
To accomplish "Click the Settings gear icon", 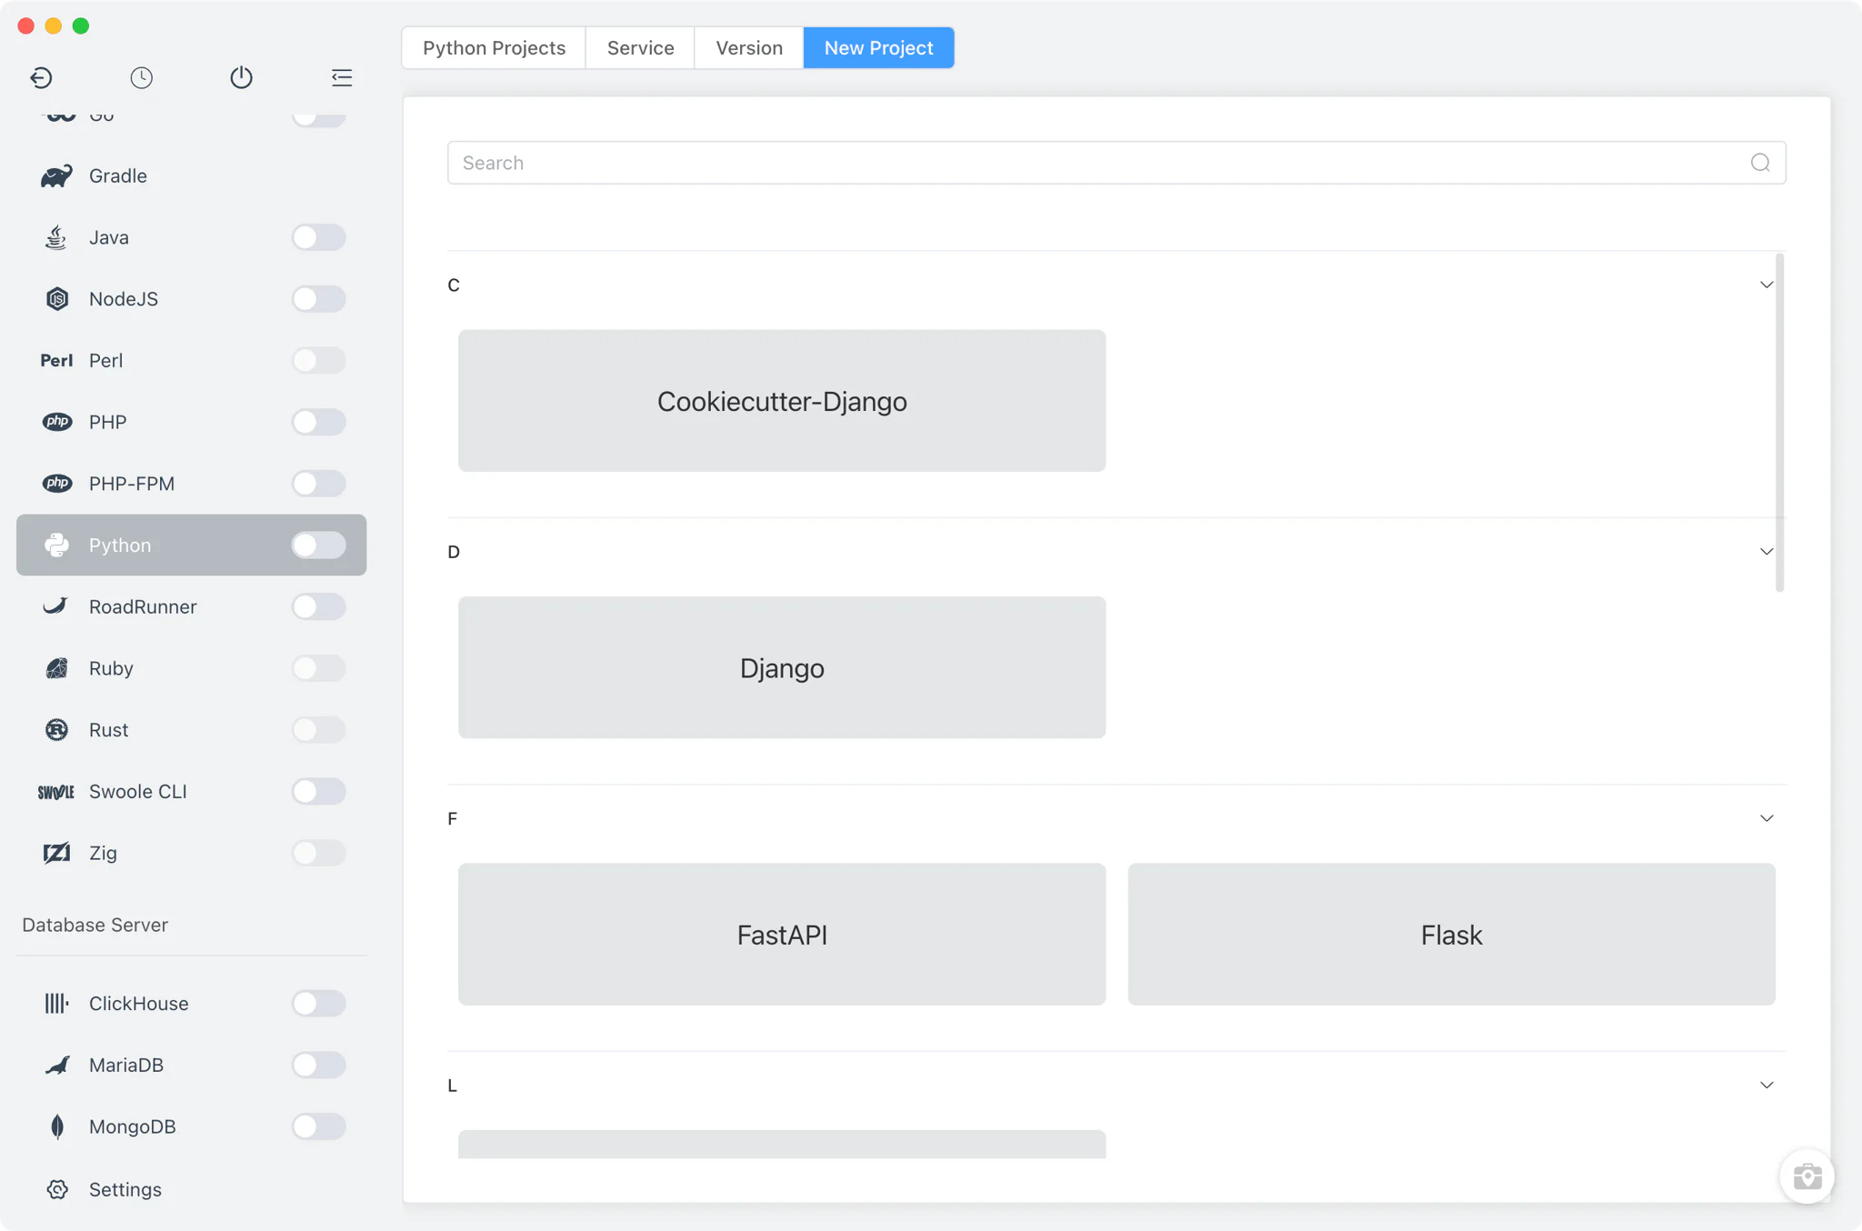I will (x=56, y=1189).
